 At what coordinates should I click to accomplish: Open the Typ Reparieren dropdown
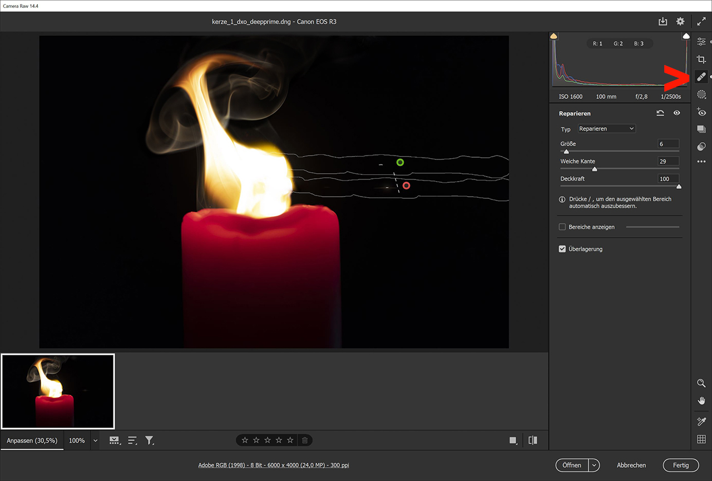(x=606, y=129)
